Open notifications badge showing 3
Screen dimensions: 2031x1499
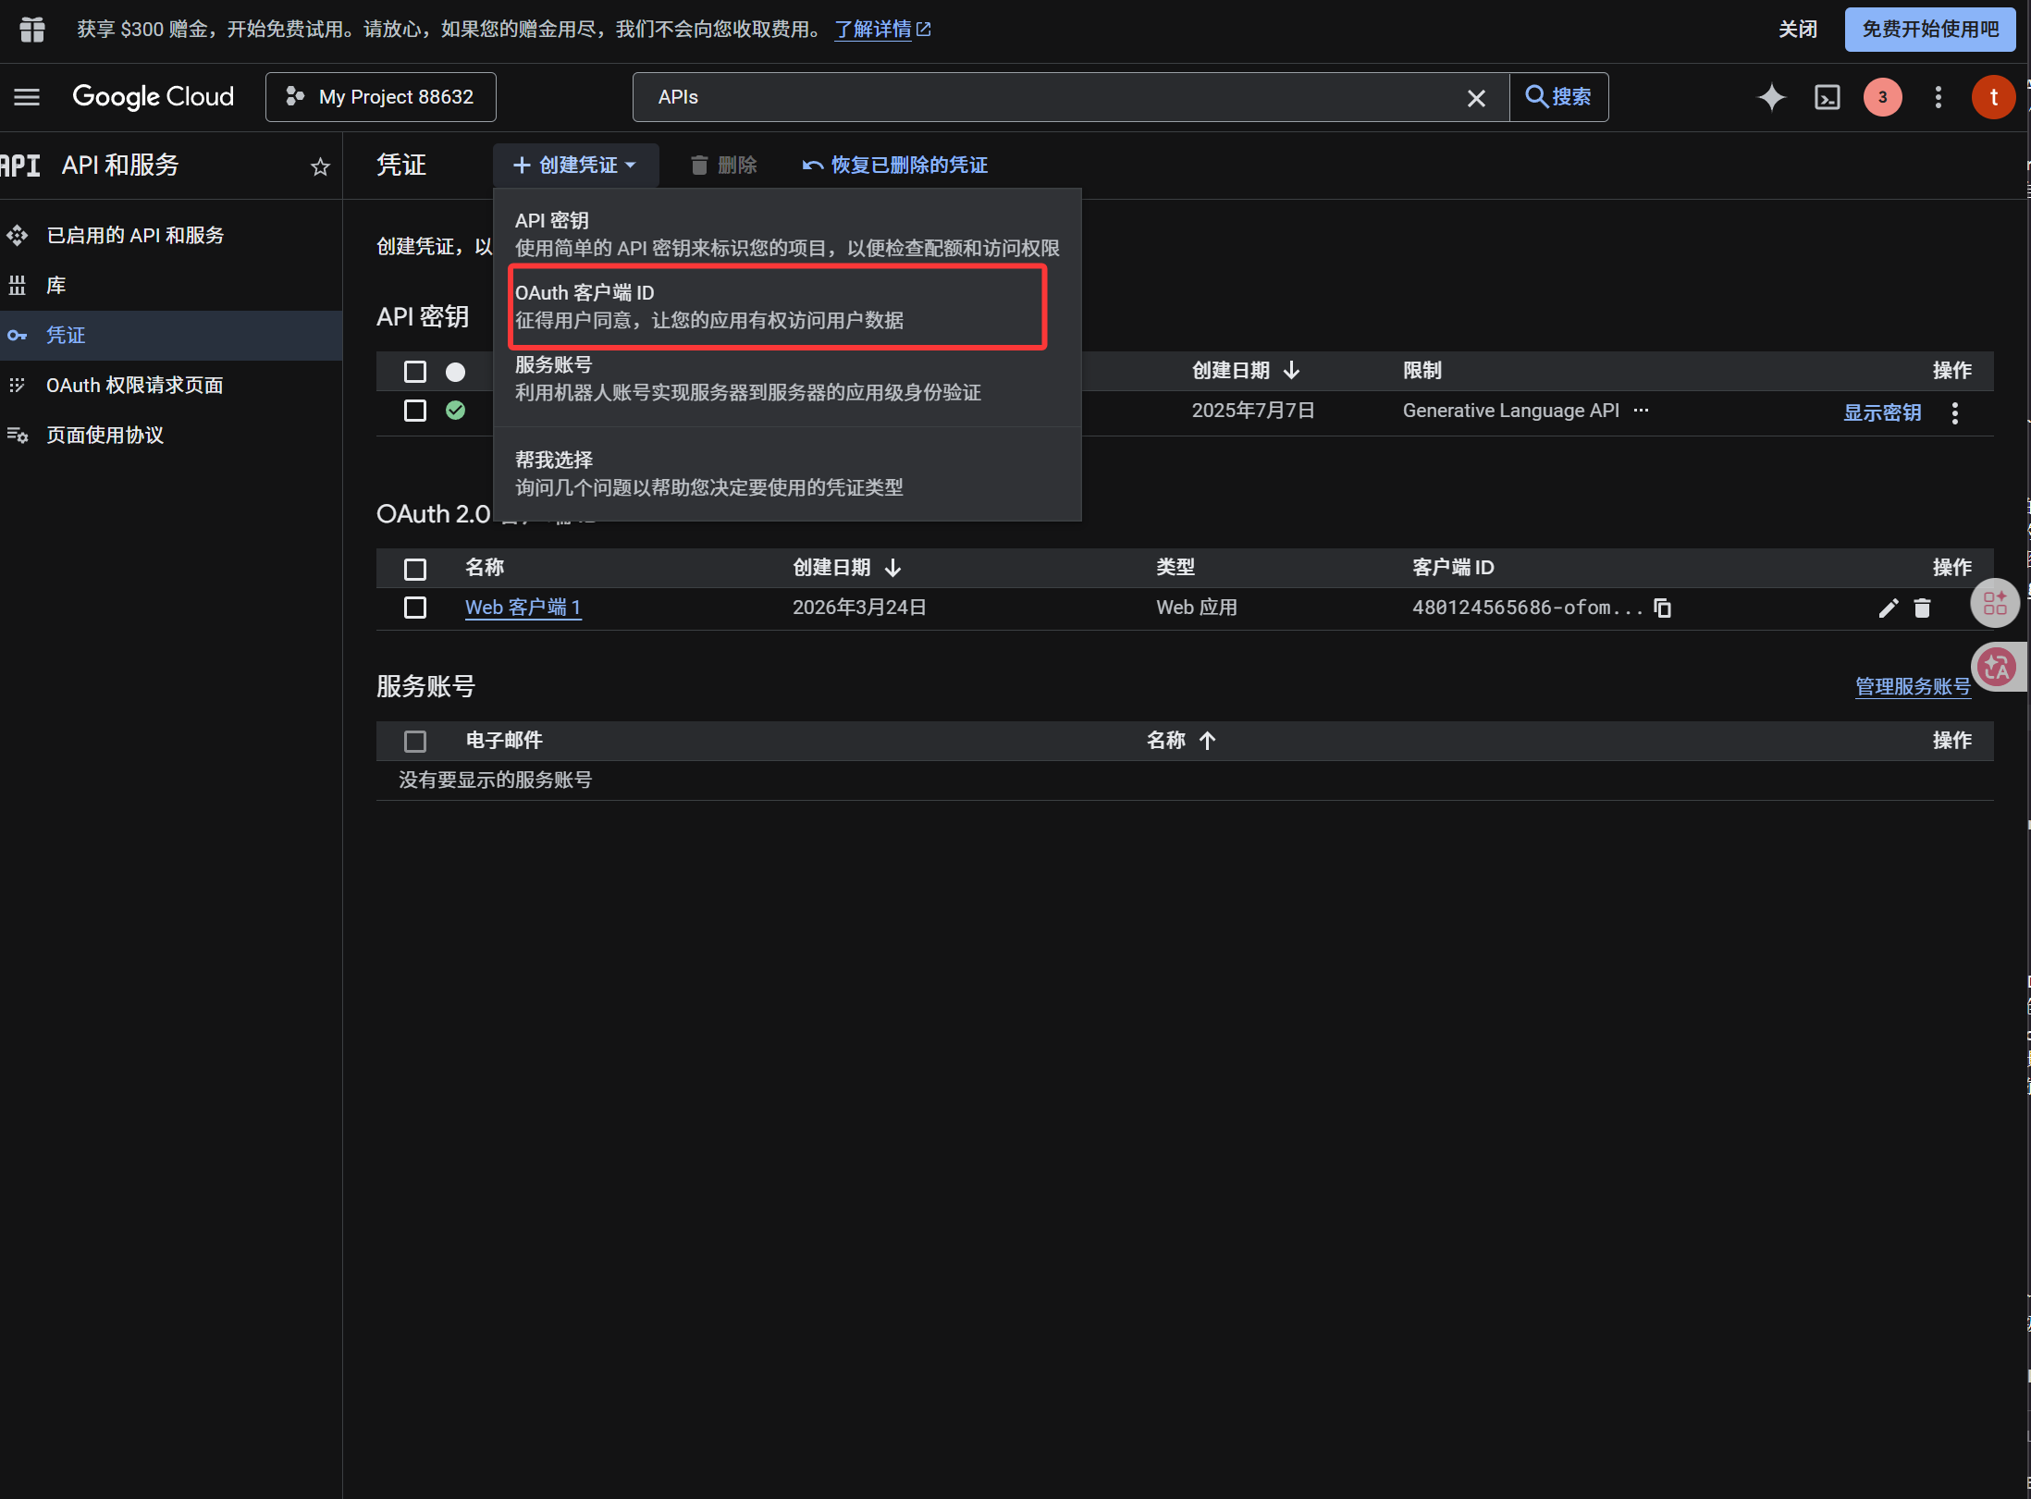point(1882,97)
